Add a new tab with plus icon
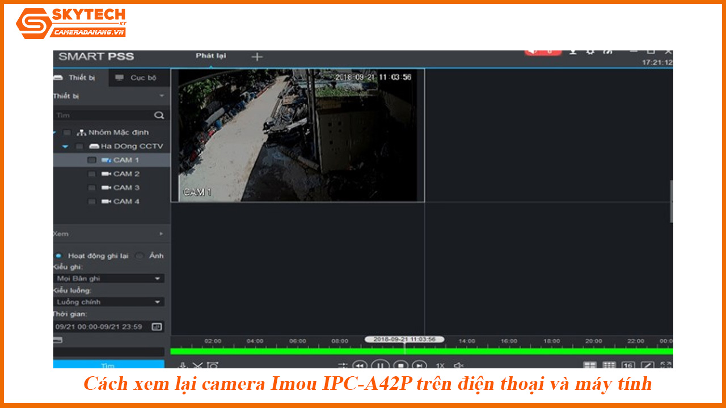This screenshot has width=726, height=408. click(257, 57)
